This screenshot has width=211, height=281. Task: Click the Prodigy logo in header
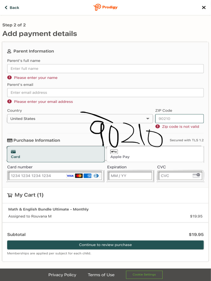click(105, 7)
